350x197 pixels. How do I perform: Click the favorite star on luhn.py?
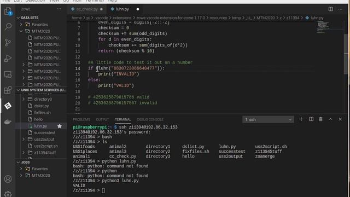(x=60, y=126)
